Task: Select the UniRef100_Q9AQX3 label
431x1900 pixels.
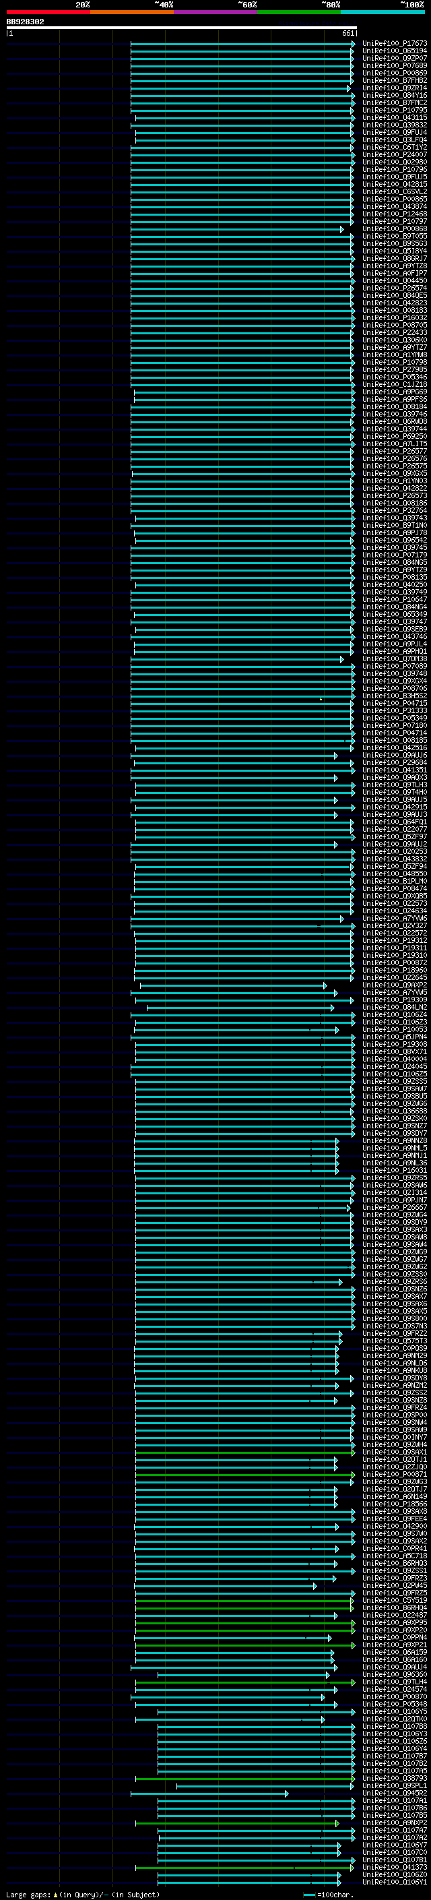Action: [395, 776]
